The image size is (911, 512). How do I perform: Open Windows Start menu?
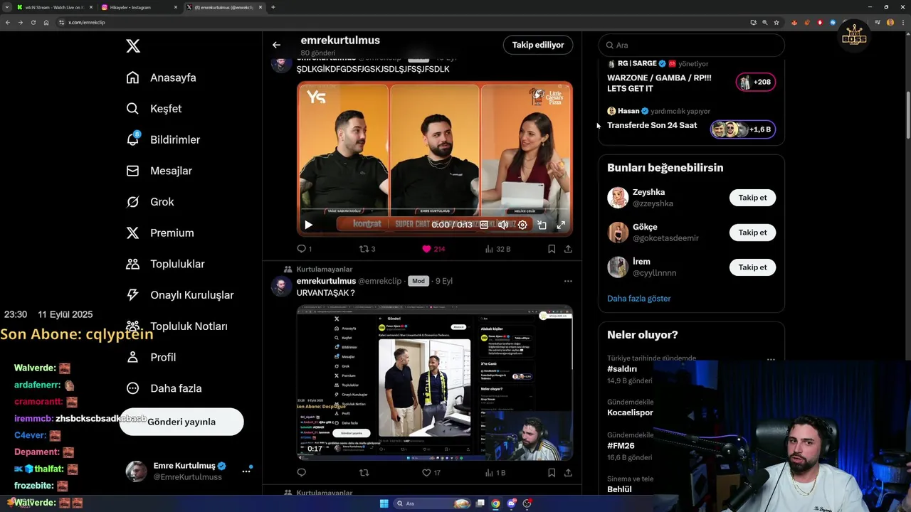[x=384, y=503]
